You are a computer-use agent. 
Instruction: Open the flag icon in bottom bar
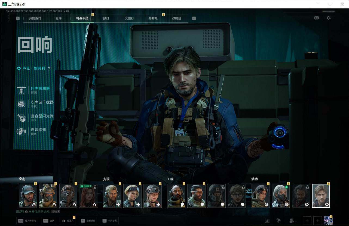pyautogui.click(x=278, y=221)
